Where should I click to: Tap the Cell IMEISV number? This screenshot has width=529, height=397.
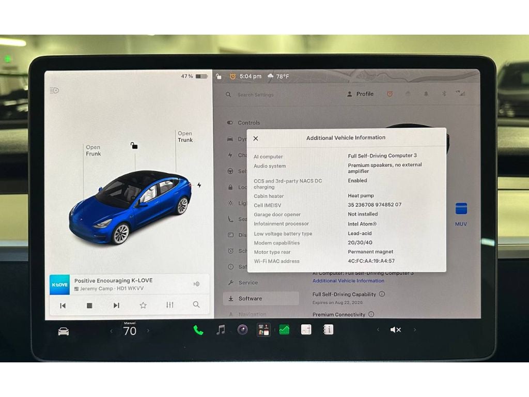[375, 205]
